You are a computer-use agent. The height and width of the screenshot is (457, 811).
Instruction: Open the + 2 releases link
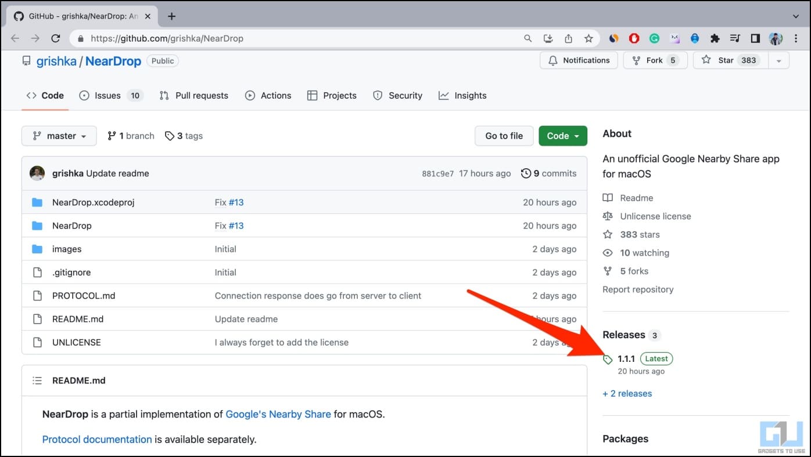pyautogui.click(x=627, y=393)
